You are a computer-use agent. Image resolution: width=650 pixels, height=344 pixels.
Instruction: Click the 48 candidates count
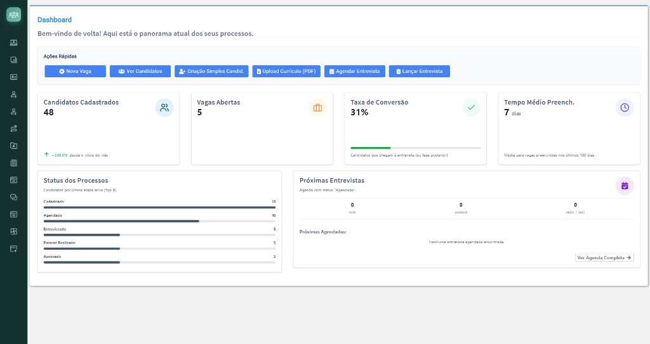click(x=48, y=112)
